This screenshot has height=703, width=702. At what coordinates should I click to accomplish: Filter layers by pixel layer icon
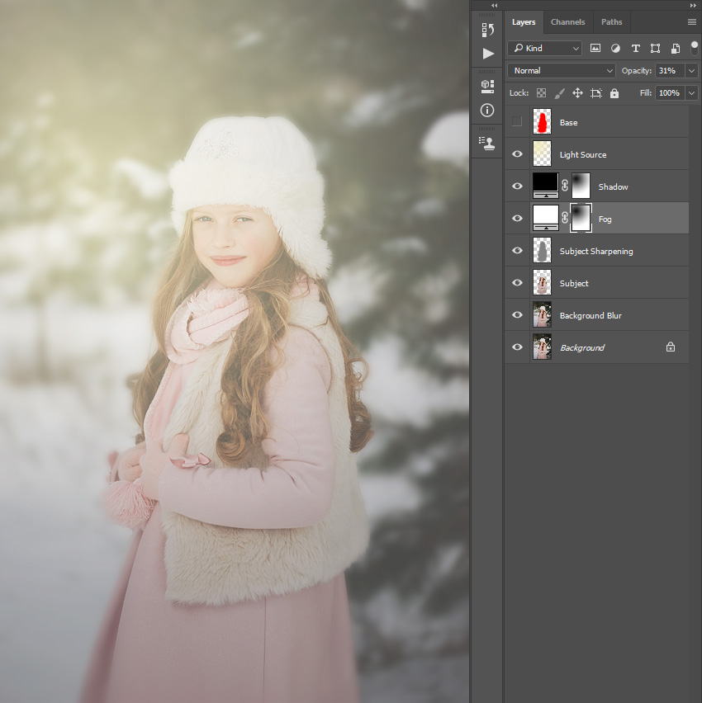coord(595,49)
